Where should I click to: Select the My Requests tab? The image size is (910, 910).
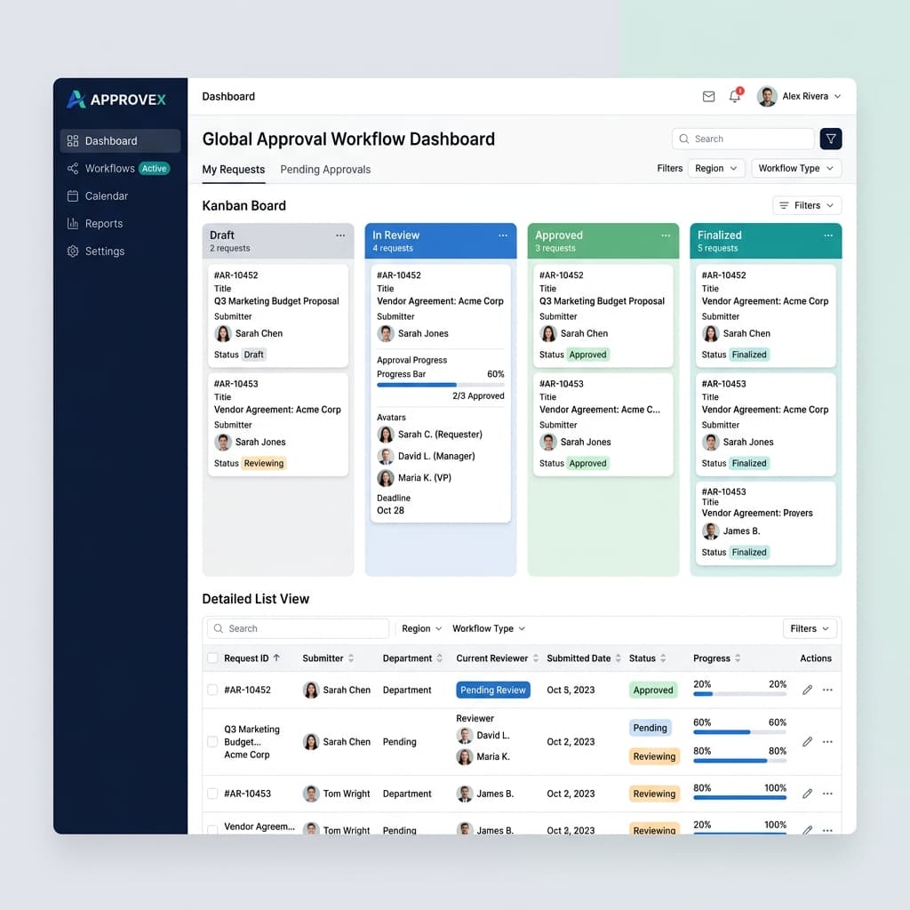click(234, 170)
